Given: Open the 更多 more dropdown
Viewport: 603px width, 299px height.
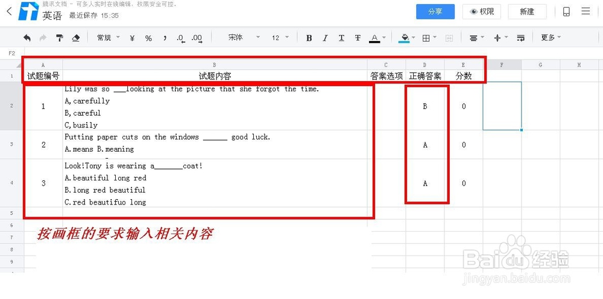Looking at the screenshot, I should pos(551,38).
